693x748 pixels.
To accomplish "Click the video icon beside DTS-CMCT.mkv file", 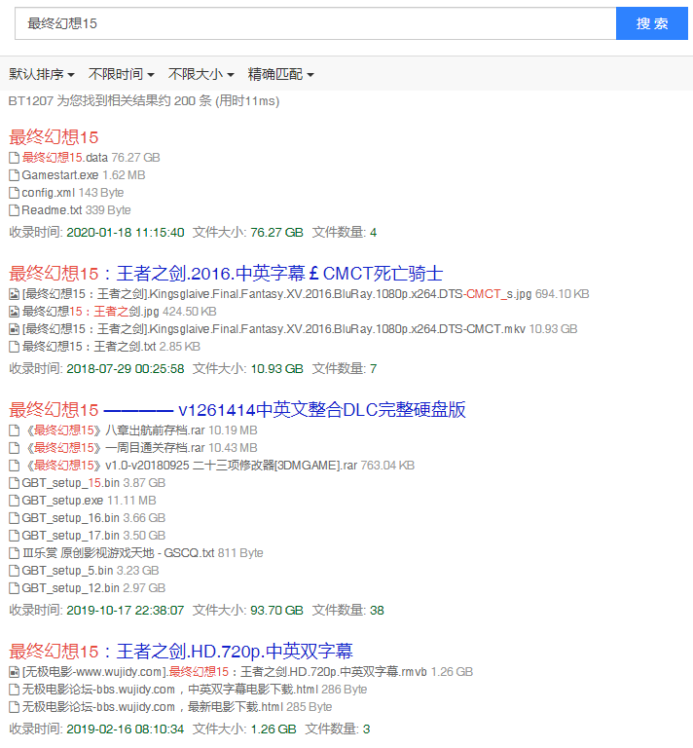I will click(15, 329).
